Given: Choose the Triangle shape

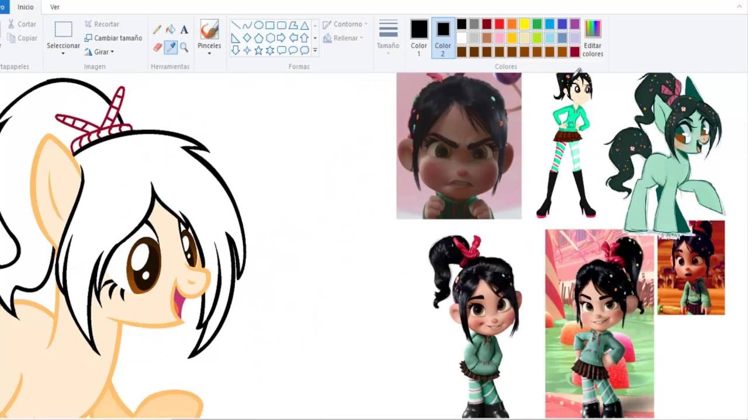Looking at the screenshot, I should coord(304,25).
